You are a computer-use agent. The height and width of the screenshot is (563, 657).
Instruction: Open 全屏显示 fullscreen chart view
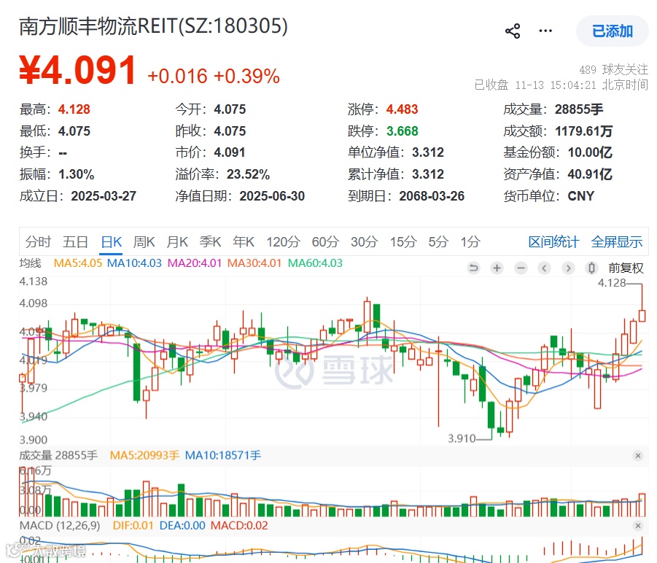tap(617, 241)
